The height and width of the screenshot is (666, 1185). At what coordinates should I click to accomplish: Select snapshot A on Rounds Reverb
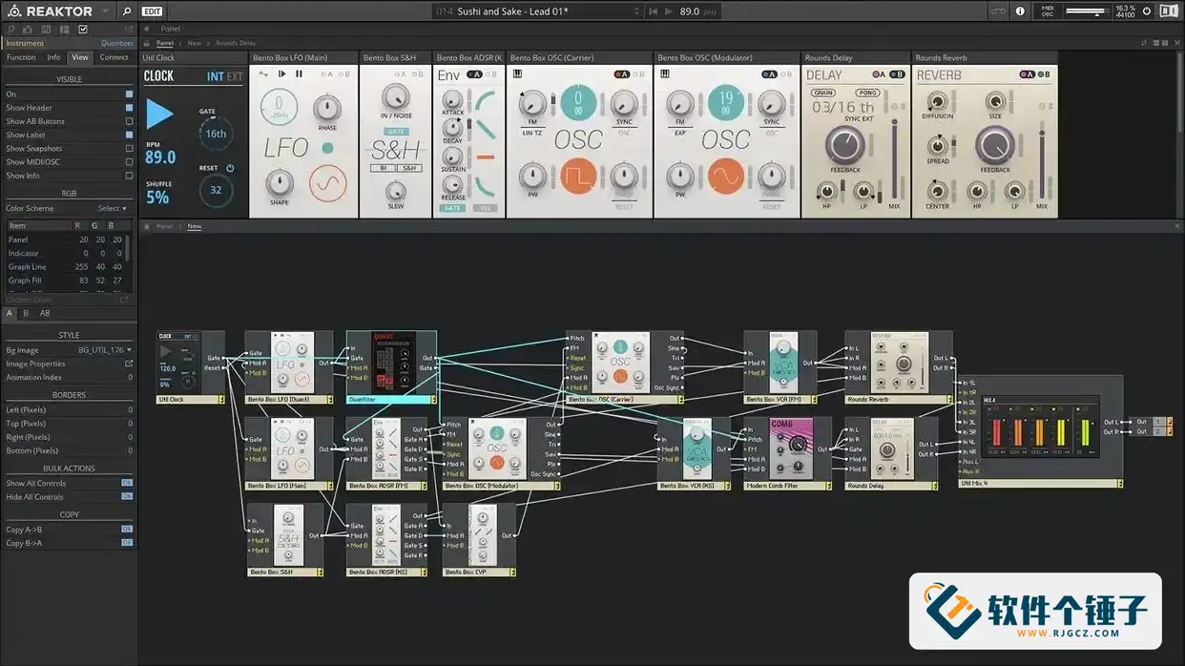tap(1028, 74)
